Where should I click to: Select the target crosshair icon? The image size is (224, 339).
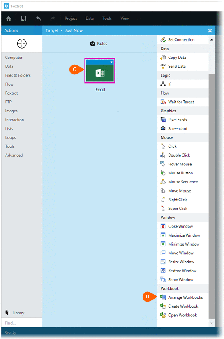point(22,44)
